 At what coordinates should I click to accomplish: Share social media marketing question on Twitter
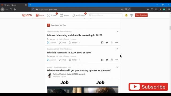tap(107, 43)
